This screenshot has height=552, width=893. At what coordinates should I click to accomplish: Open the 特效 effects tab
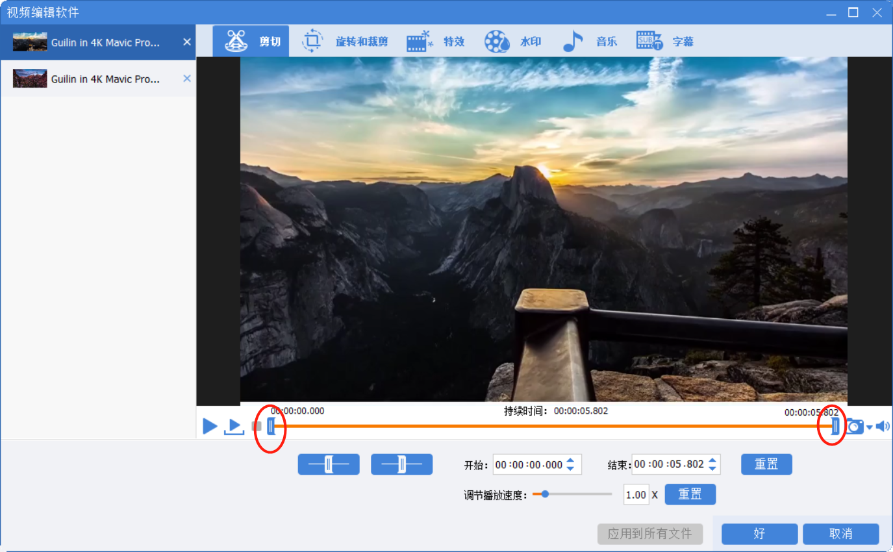(436, 42)
